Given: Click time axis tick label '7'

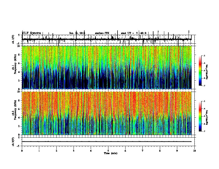Looking at the screenshot, I should coord(143,151).
